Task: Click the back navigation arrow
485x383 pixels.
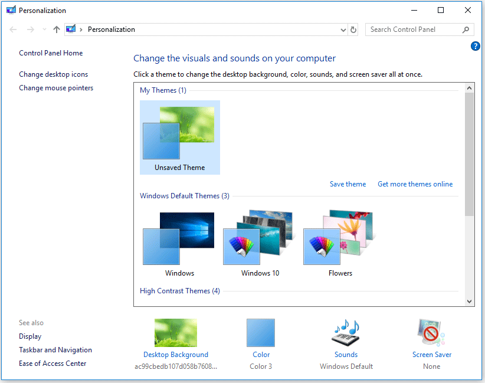Action: [13, 29]
